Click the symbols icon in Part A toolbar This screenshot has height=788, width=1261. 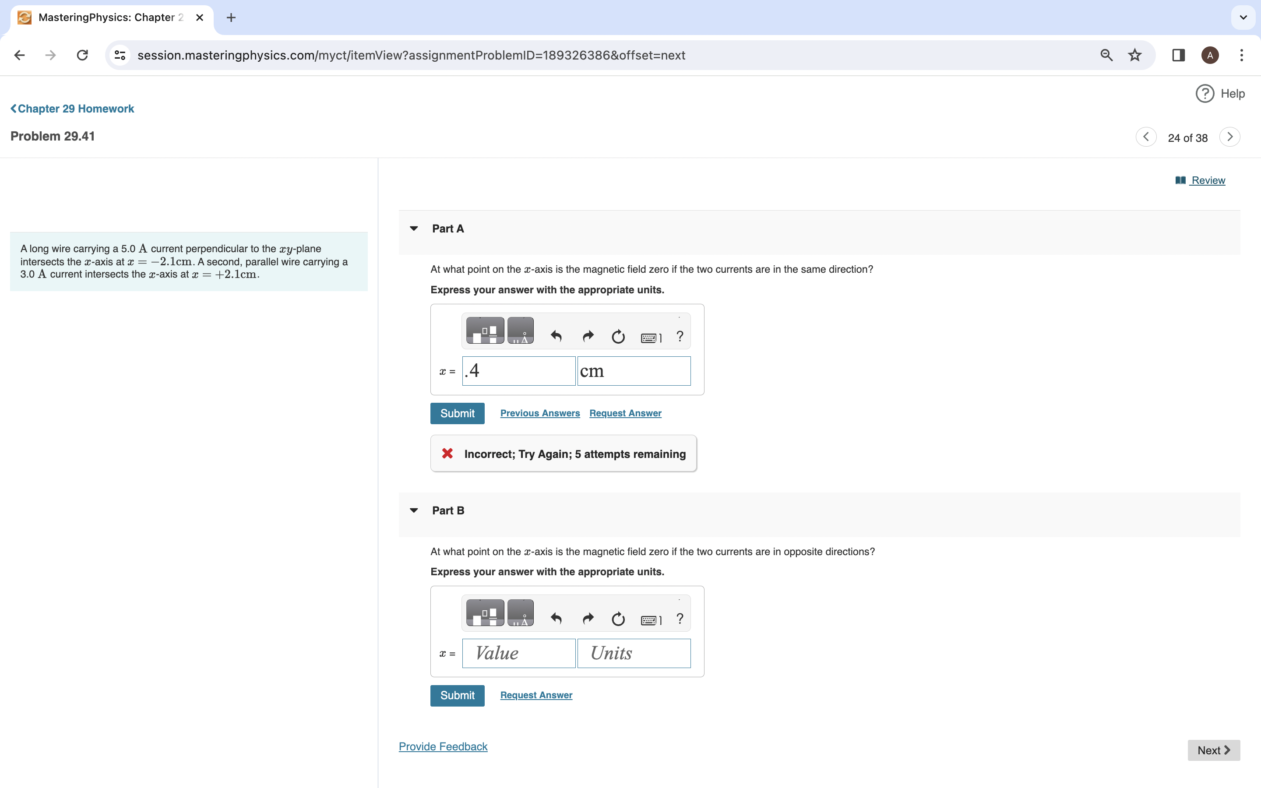pyautogui.click(x=520, y=331)
